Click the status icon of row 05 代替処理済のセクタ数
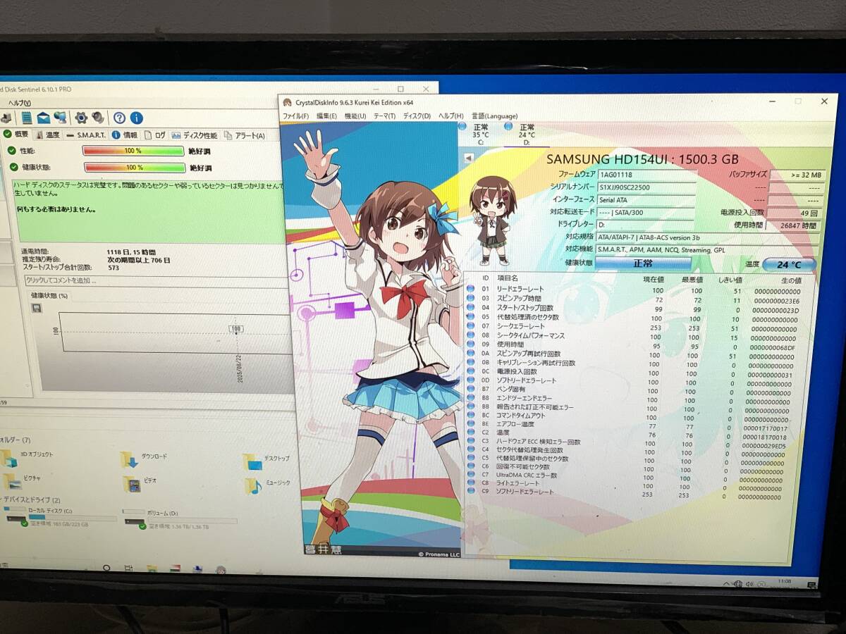 click(x=470, y=318)
